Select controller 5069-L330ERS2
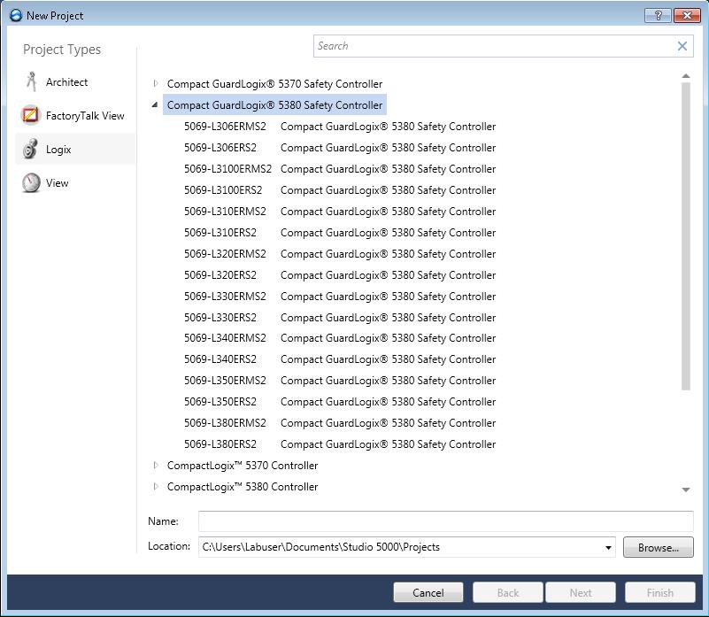 (x=220, y=318)
